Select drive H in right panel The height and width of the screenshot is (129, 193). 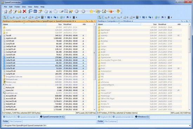click(x=132, y=17)
